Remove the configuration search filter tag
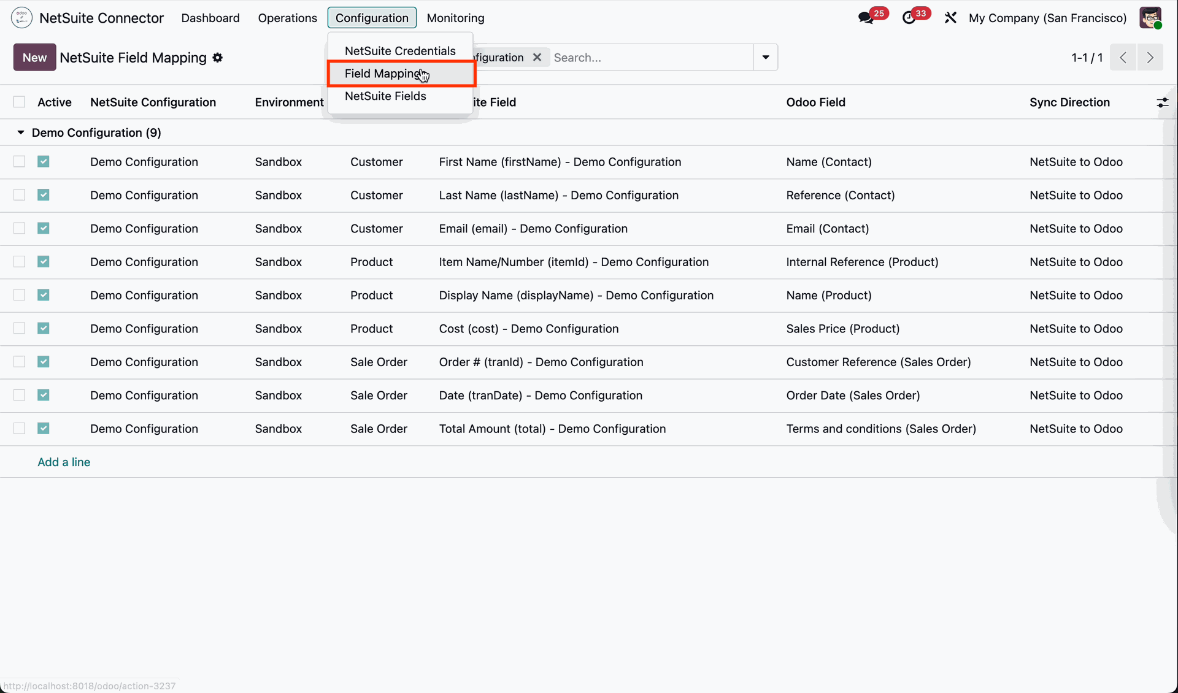 pos(537,57)
